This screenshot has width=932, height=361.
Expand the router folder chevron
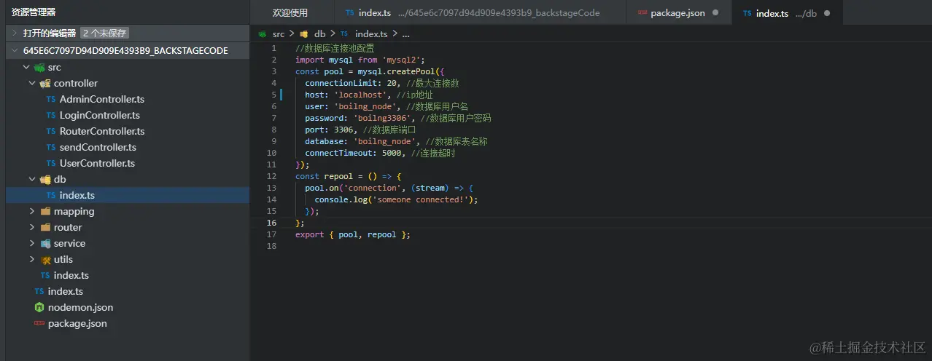coord(32,227)
